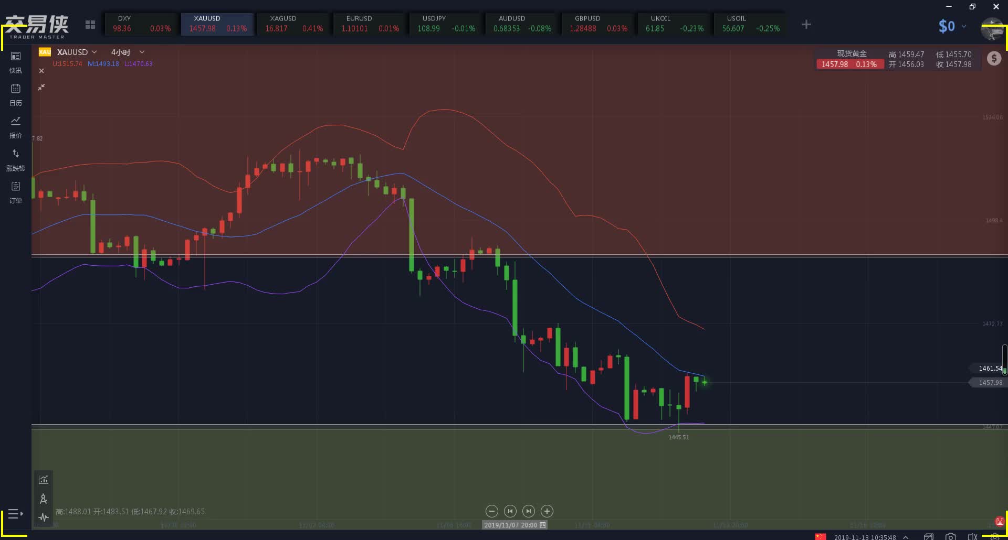This screenshot has height=540, width=1008.
Task: Toggle the grid layout view icon
Action: (x=90, y=25)
